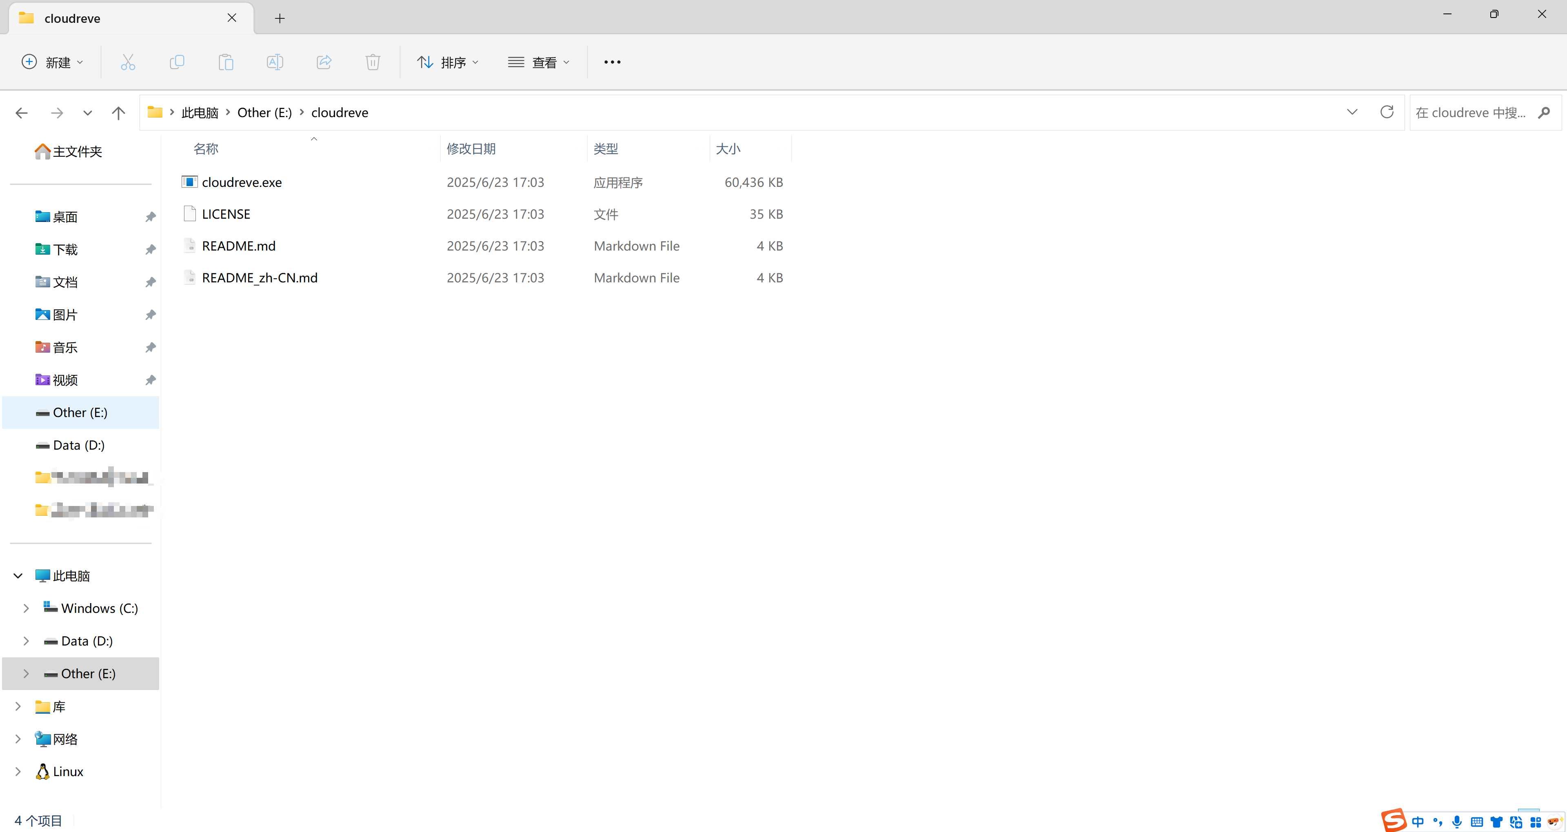The width and height of the screenshot is (1567, 832).
Task: Refresh the cloudreve folder view
Action: tap(1387, 112)
